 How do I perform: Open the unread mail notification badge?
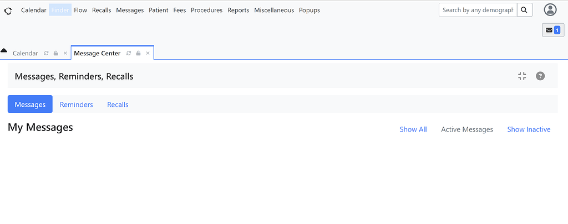(x=552, y=30)
